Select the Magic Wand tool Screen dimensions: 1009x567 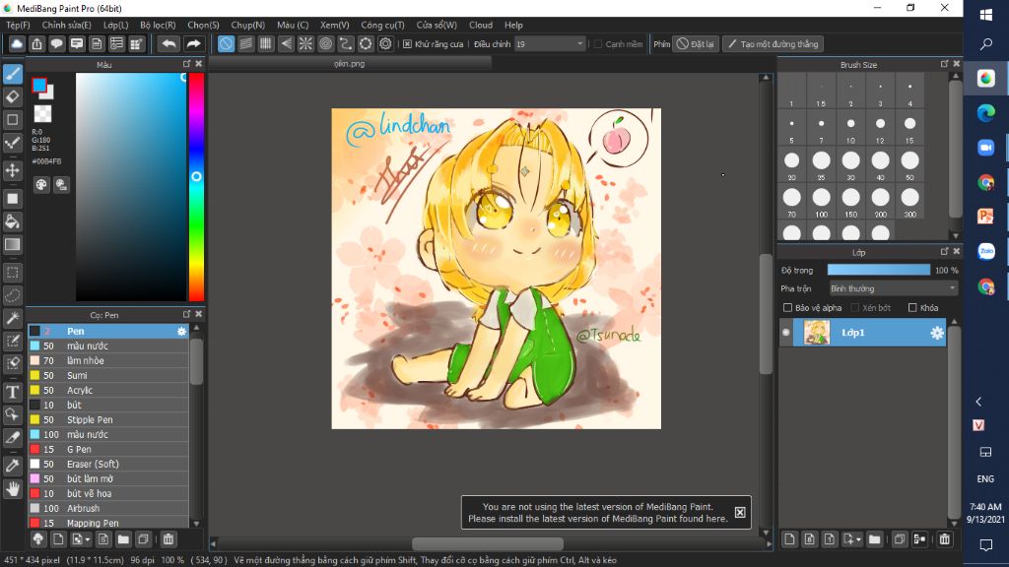coord(12,318)
